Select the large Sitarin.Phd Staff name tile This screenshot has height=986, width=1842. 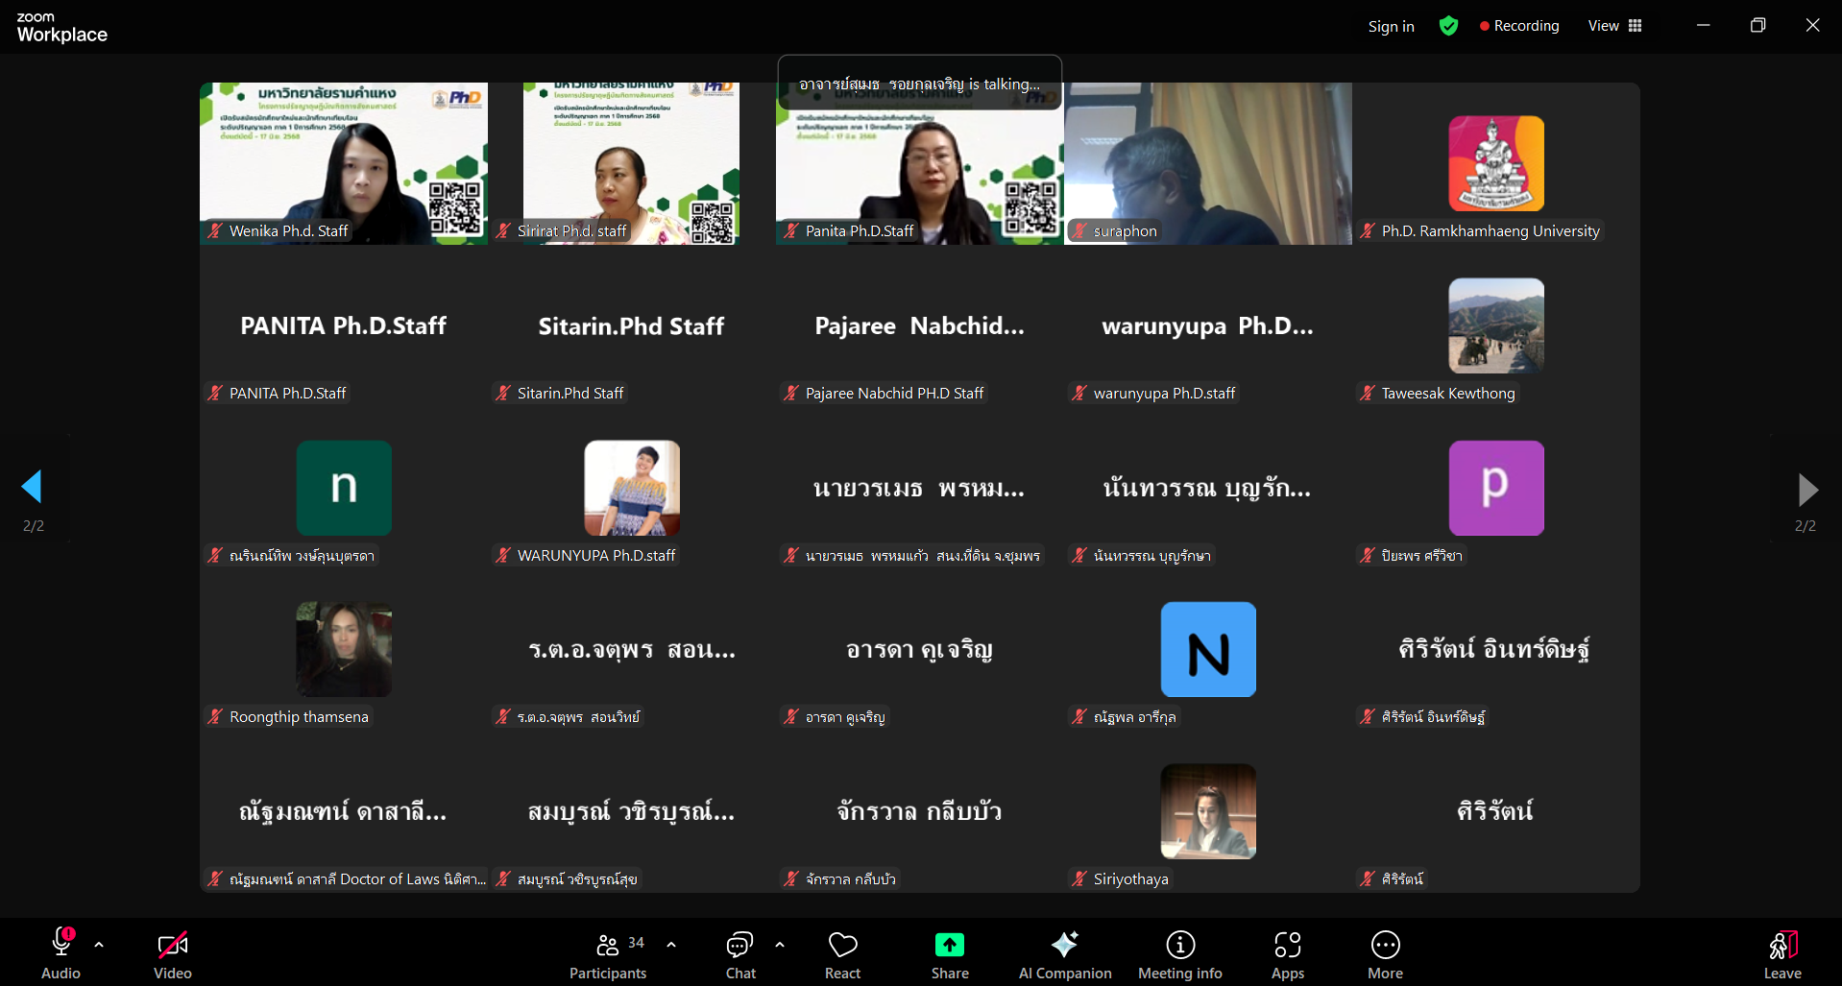click(x=631, y=325)
